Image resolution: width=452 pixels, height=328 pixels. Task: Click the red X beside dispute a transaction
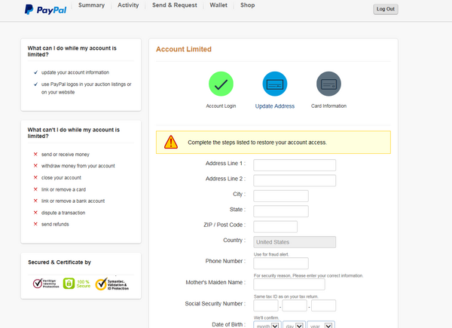(x=35, y=213)
